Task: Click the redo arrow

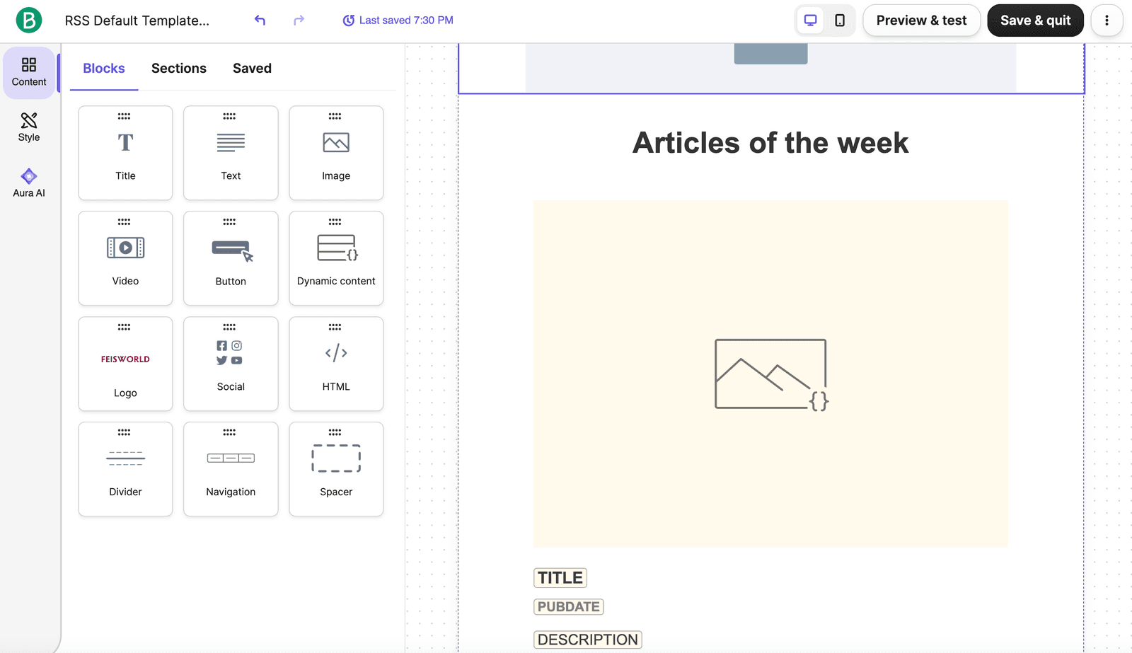Action: [299, 21]
